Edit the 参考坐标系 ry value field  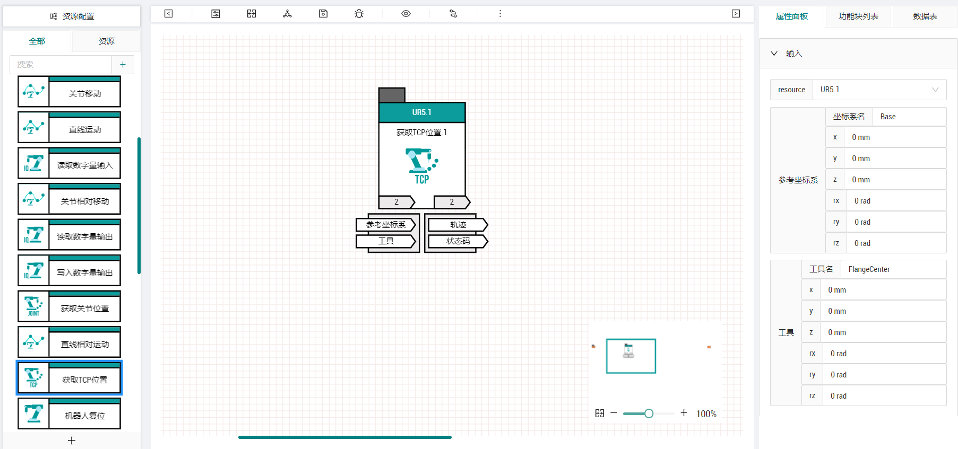pos(896,222)
